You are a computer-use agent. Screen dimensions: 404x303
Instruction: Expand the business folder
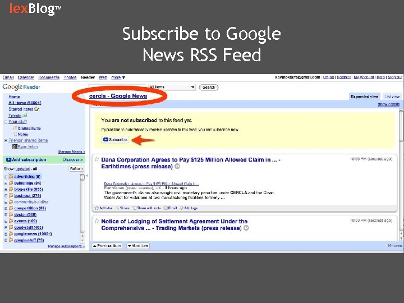pyautogui.click(x=6, y=196)
